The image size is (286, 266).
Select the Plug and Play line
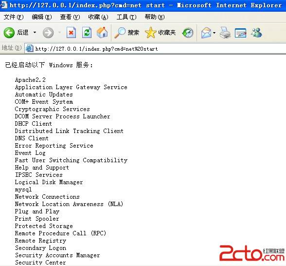pyautogui.click(x=37, y=211)
